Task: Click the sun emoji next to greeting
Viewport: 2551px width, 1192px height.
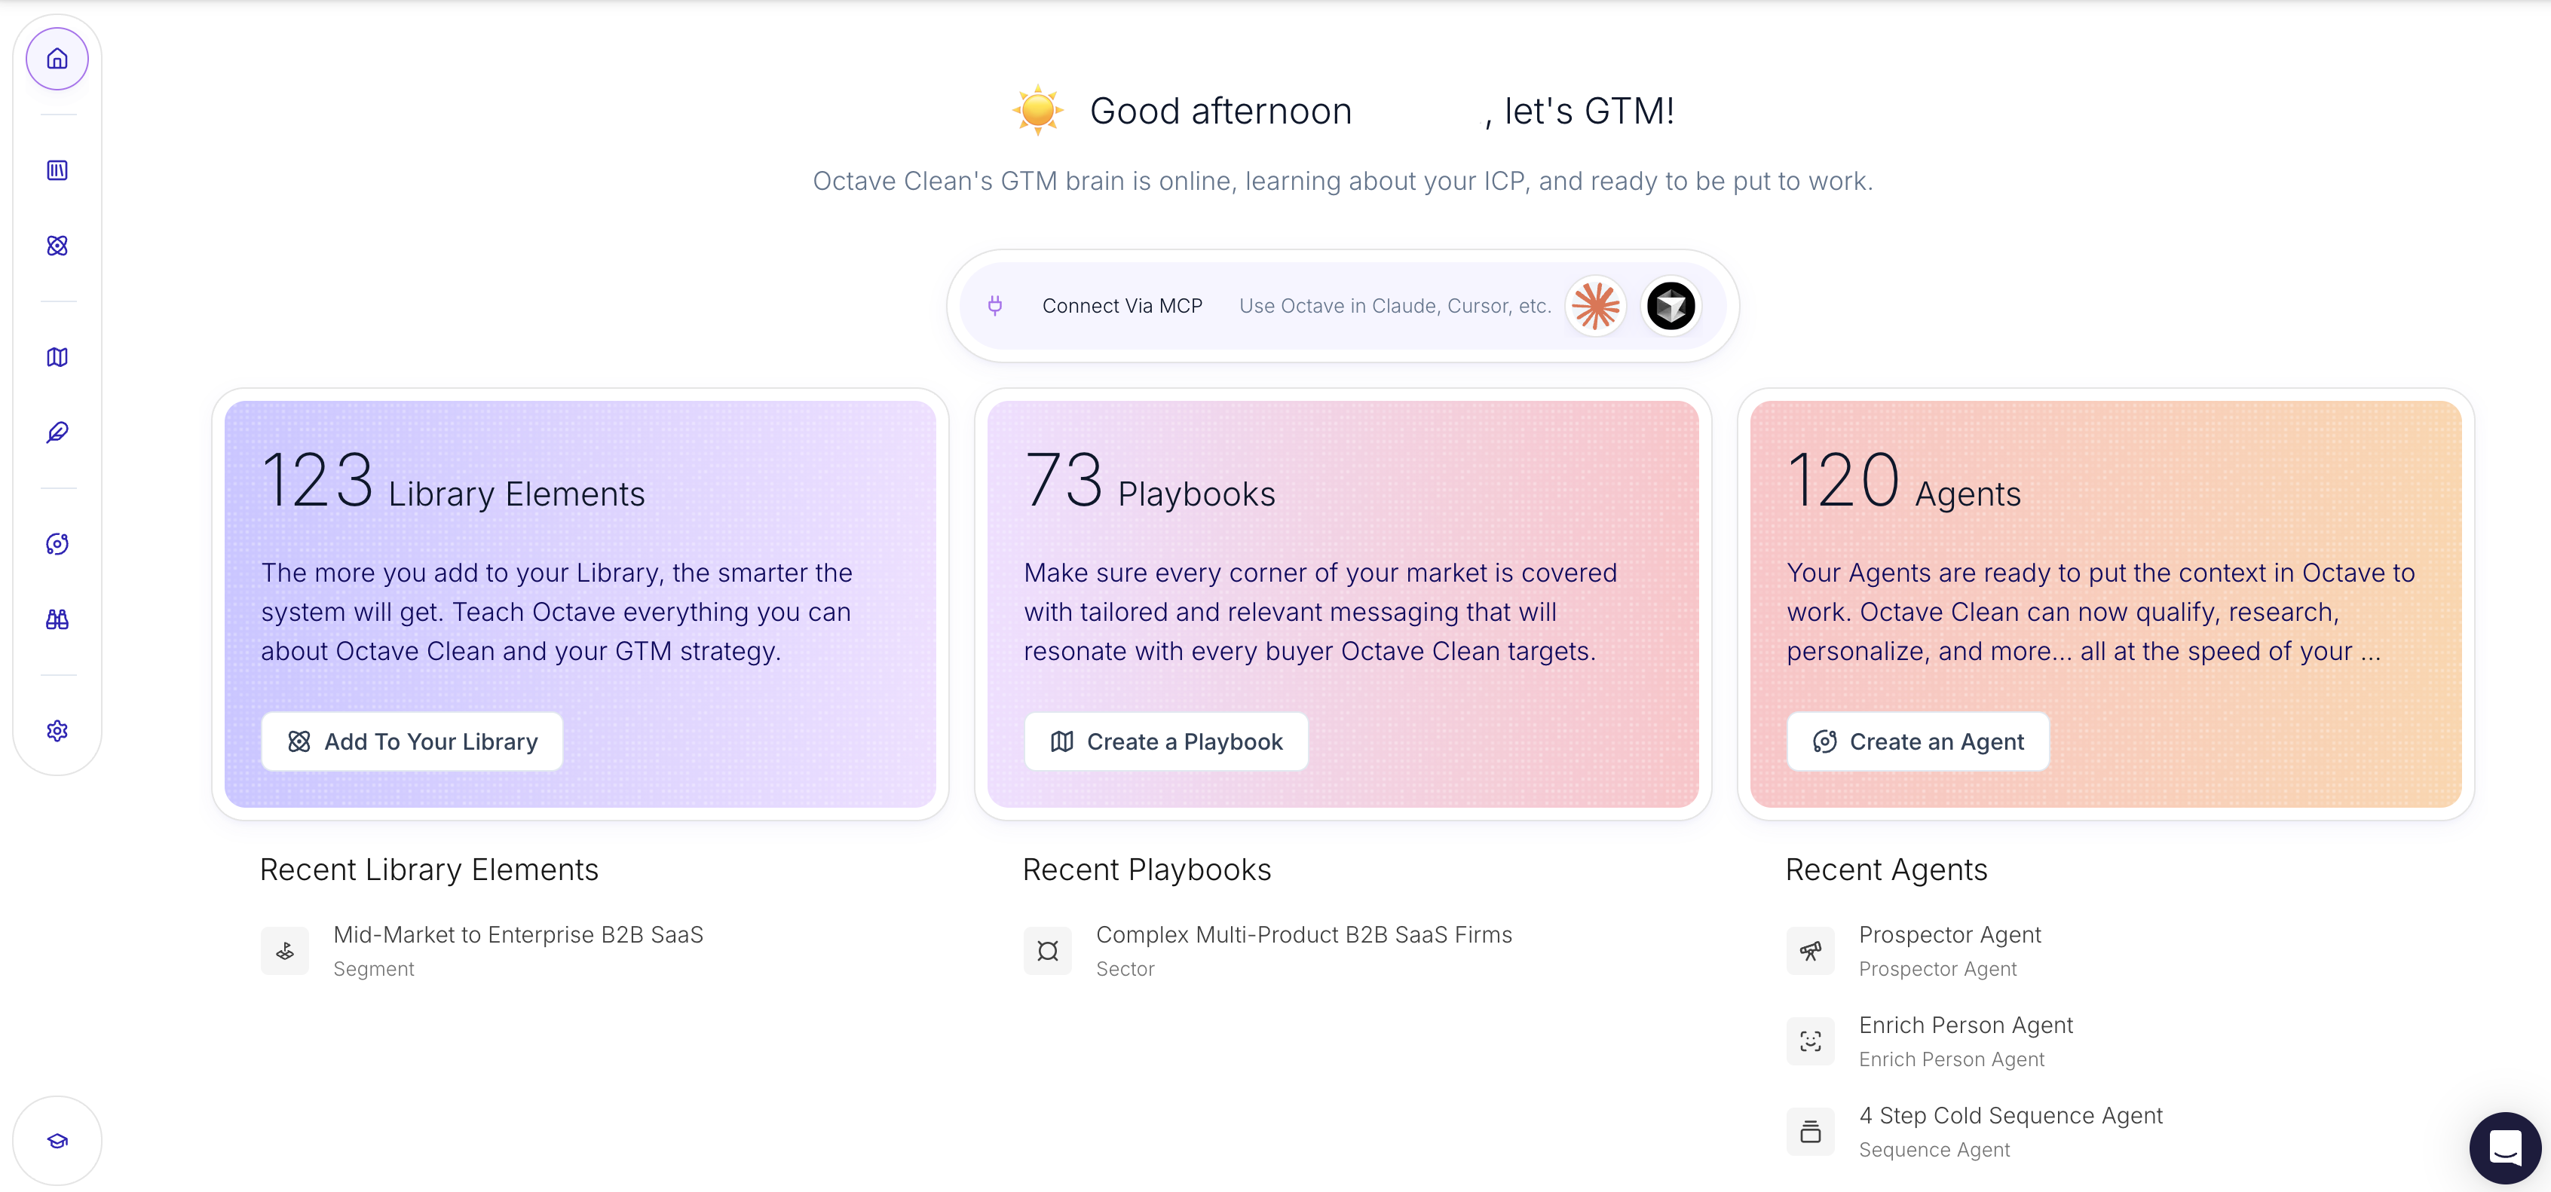Action: 1038,110
